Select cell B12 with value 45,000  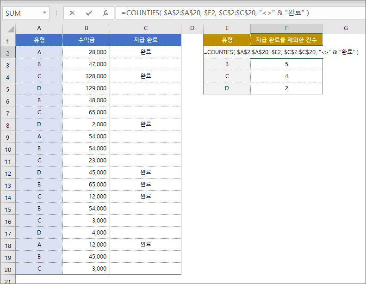pyautogui.click(x=87, y=172)
